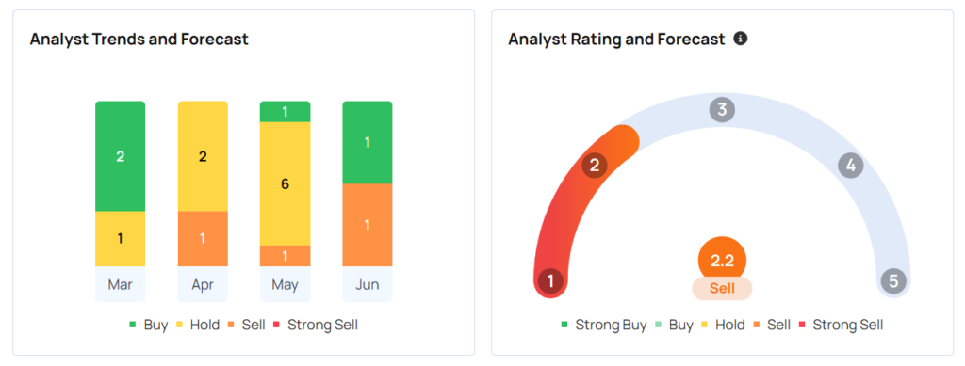The width and height of the screenshot is (965, 366).
Task: Select the yellow Hold segment of March bar
Action: [x=120, y=239]
